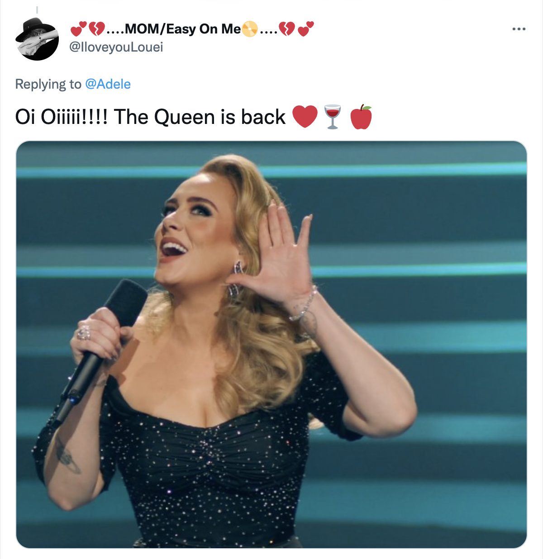Click the wine glass emoji in tweet

pos(333,117)
